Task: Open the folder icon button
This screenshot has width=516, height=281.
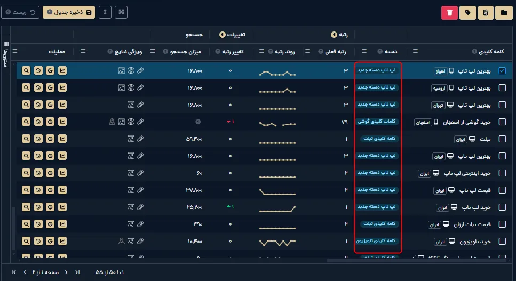Action: click(504, 13)
